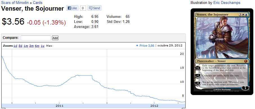Focus the Compare text field
The image size is (255, 109).
36,38
